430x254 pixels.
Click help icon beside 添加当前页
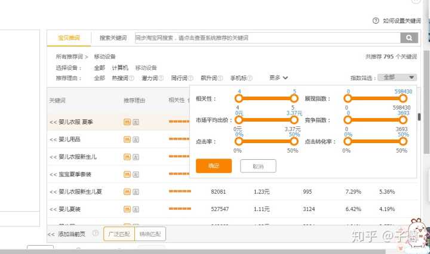pyautogui.click(x=96, y=234)
